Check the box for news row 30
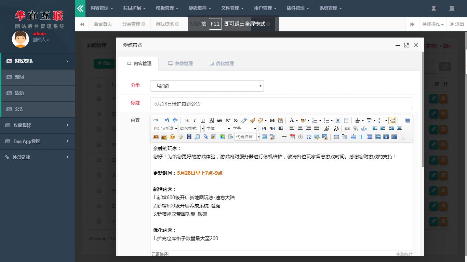Screen dimensions: 467x262 (99, 114)
